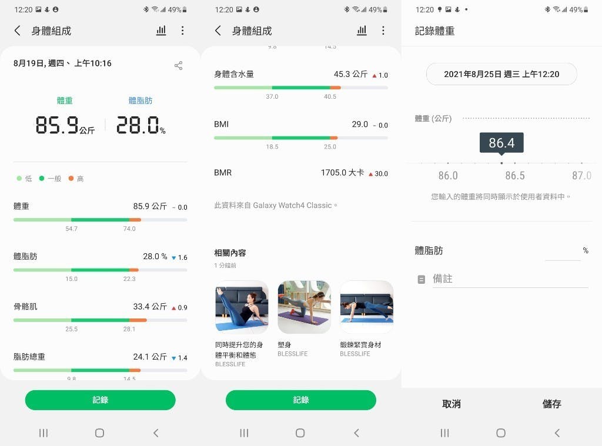
Task: Tap the 備註 note input field
Action: 510,279
